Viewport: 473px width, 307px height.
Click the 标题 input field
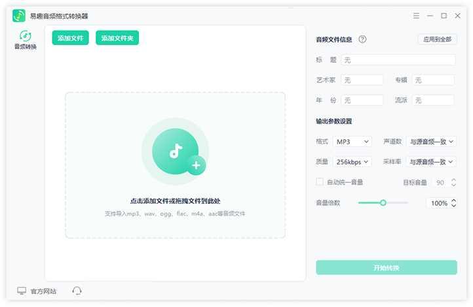click(398, 60)
